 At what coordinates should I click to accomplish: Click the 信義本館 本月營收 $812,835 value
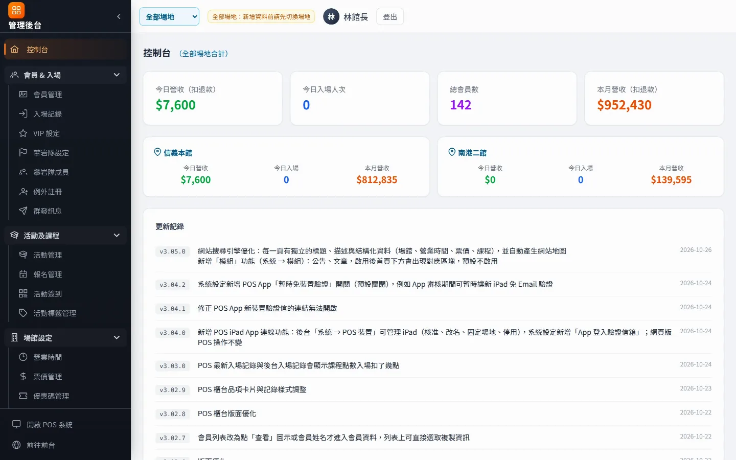[377, 179]
